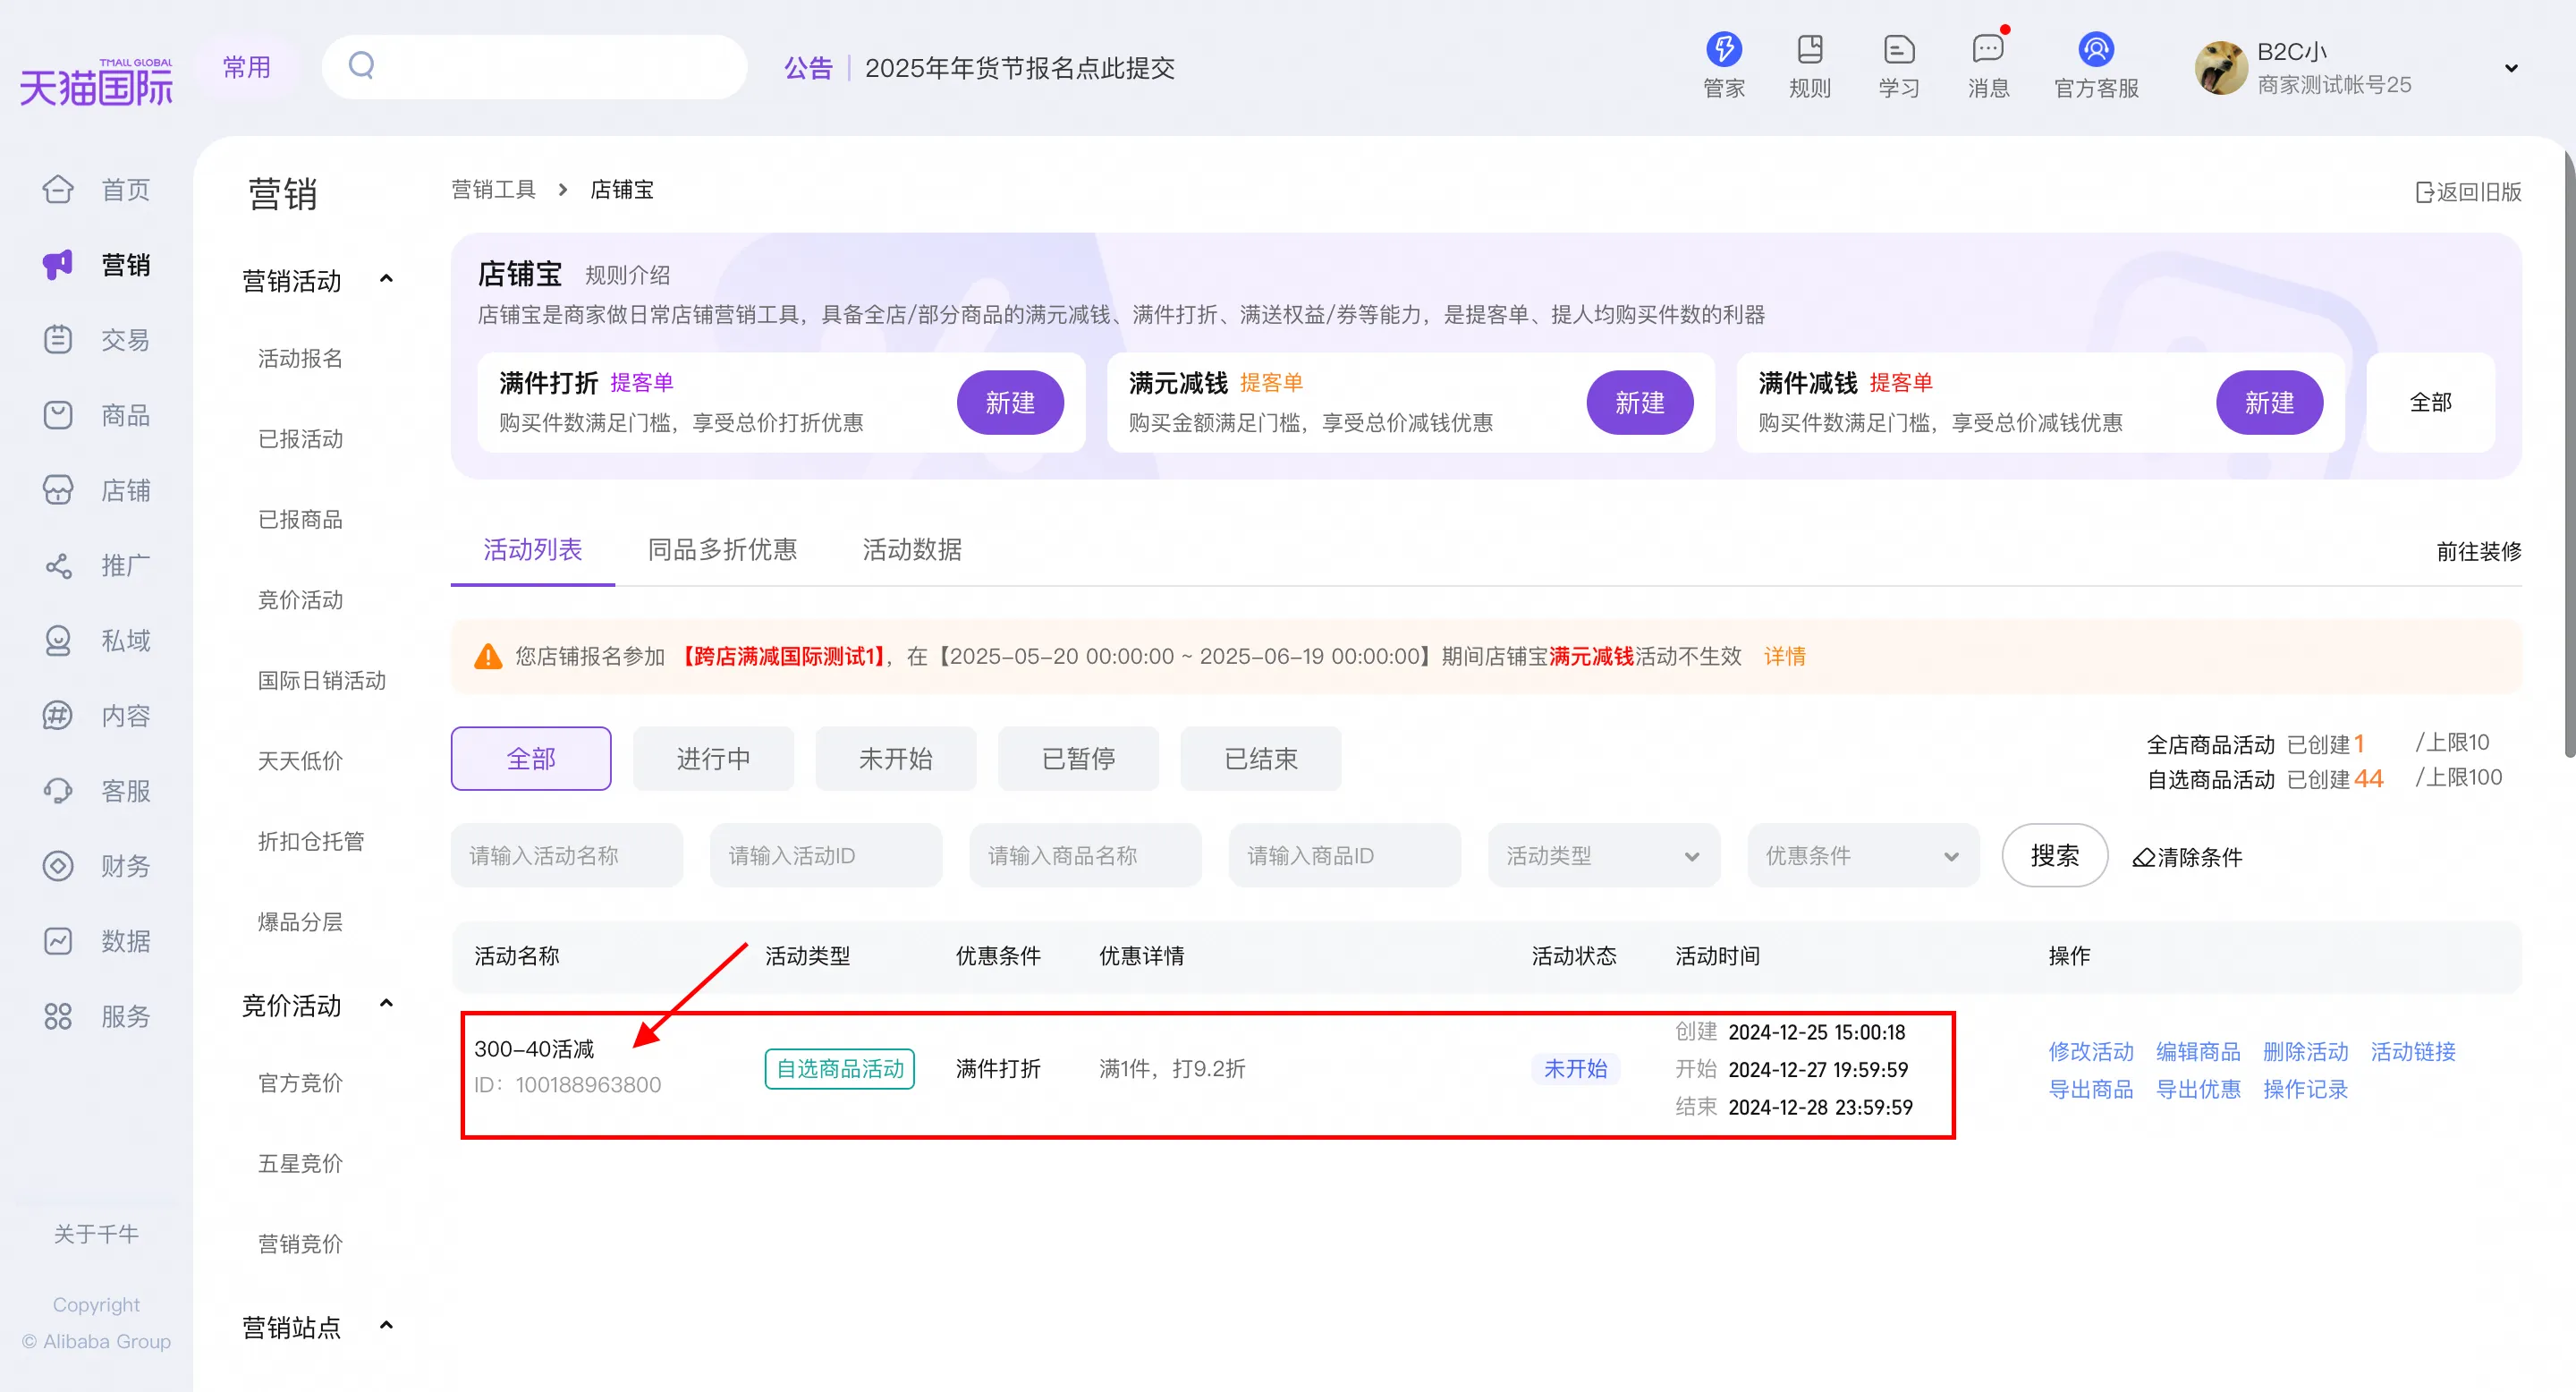
Task: Open the 管家 lightning icon
Action: click(x=1723, y=49)
